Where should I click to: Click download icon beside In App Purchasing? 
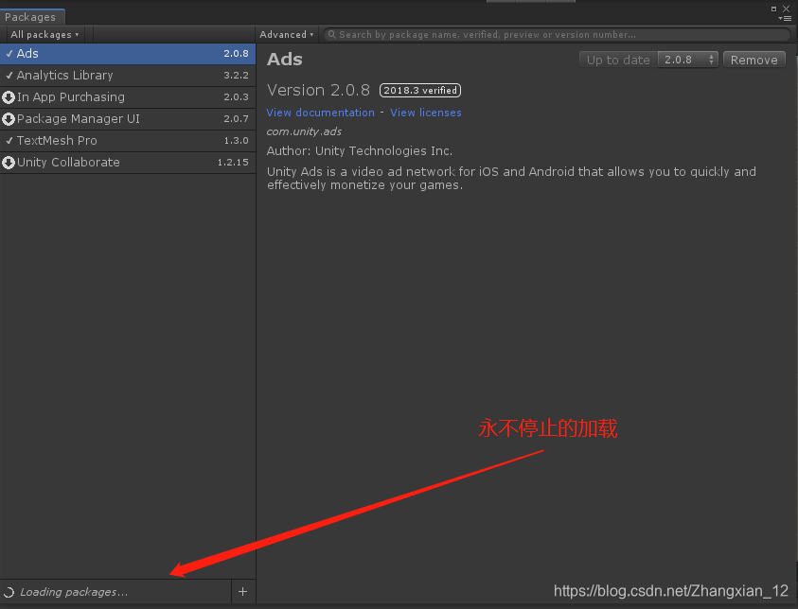coord(9,97)
